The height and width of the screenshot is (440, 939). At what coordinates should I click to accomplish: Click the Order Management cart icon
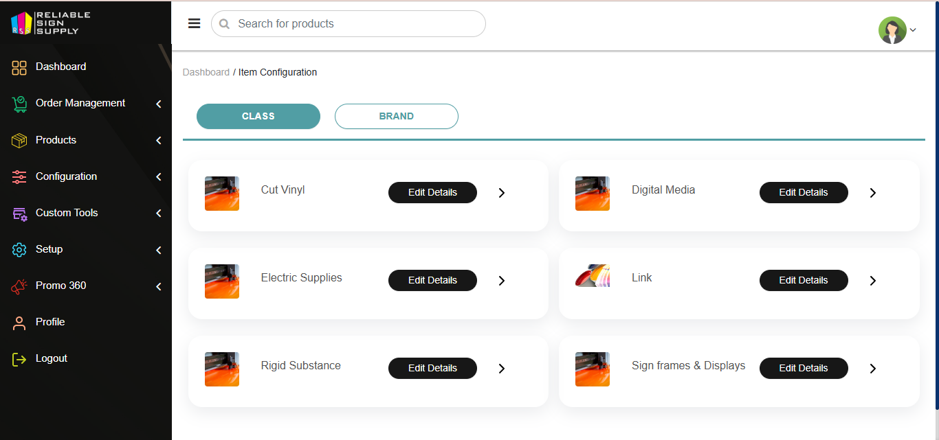(19, 104)
